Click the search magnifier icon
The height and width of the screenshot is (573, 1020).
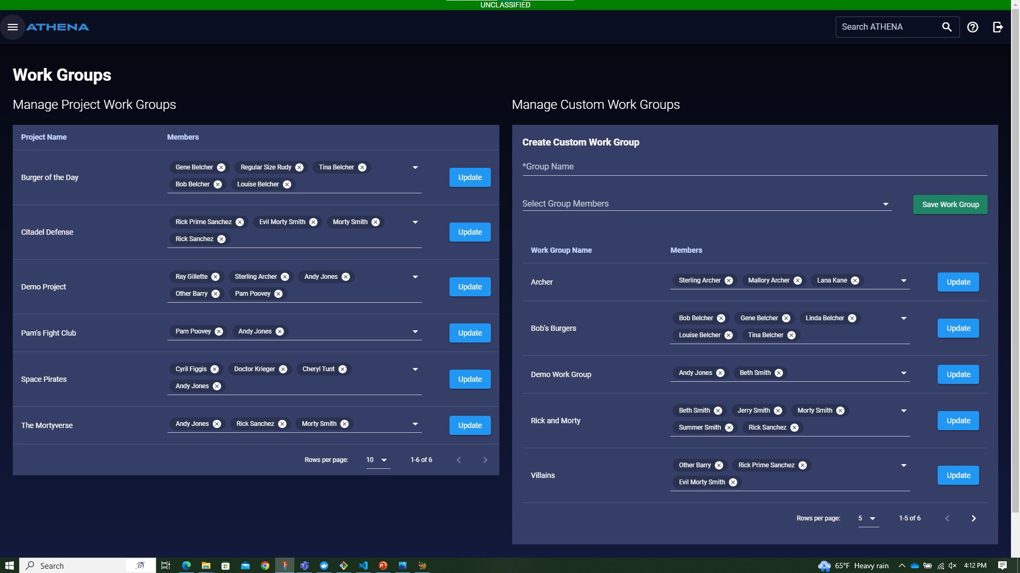(x=947, y=27)
